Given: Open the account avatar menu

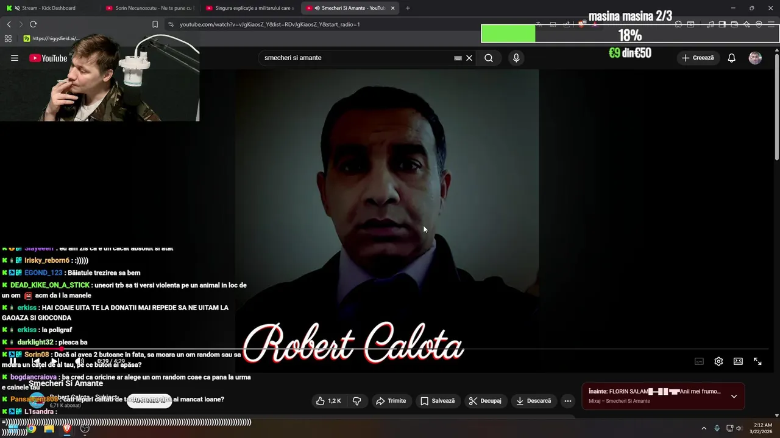Looking at the screenshot, I should point(755,58).
